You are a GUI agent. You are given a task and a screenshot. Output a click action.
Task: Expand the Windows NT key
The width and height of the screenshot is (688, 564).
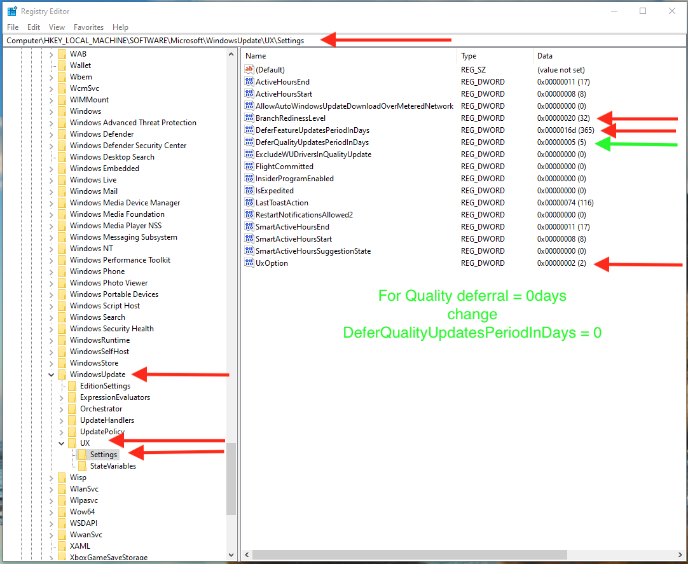click(x=52, y=249)
